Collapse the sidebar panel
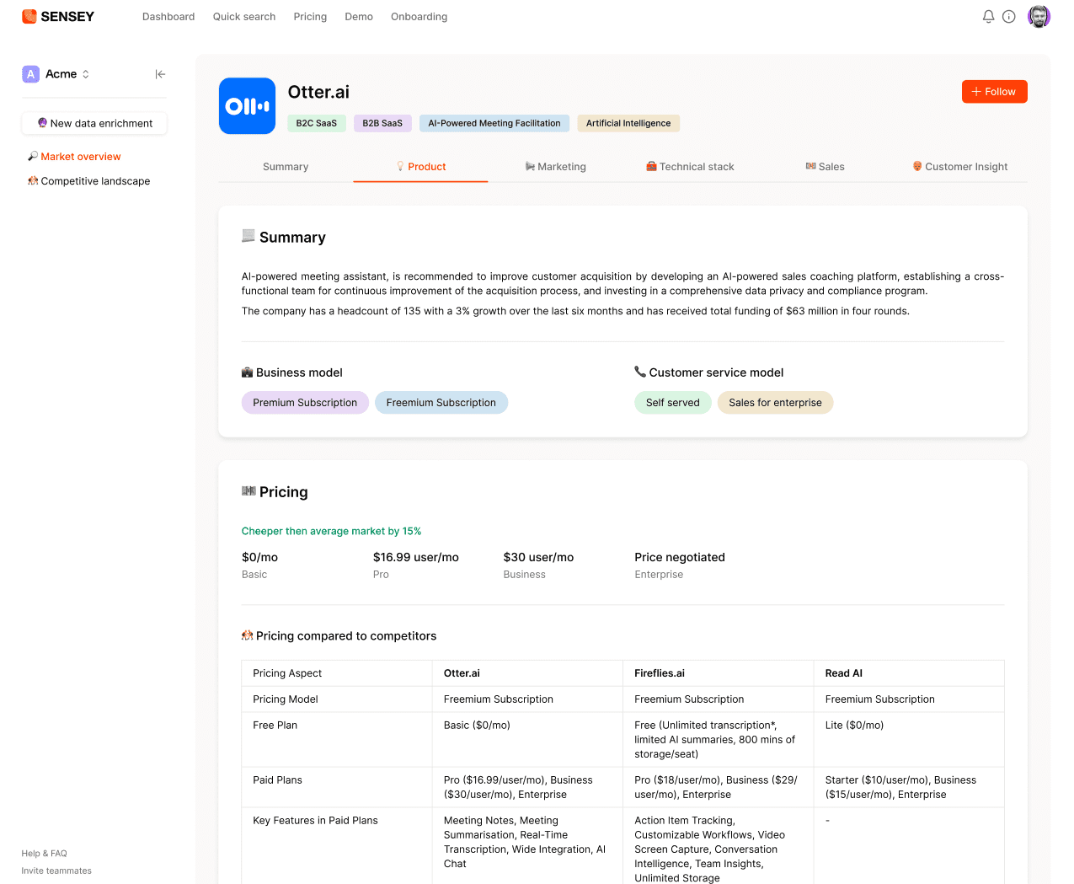The height and width of the screenshot is (884, 1074). pos(160,74)
